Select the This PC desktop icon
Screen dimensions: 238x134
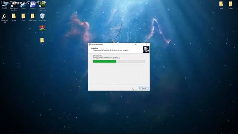click(x=4, y=6)
